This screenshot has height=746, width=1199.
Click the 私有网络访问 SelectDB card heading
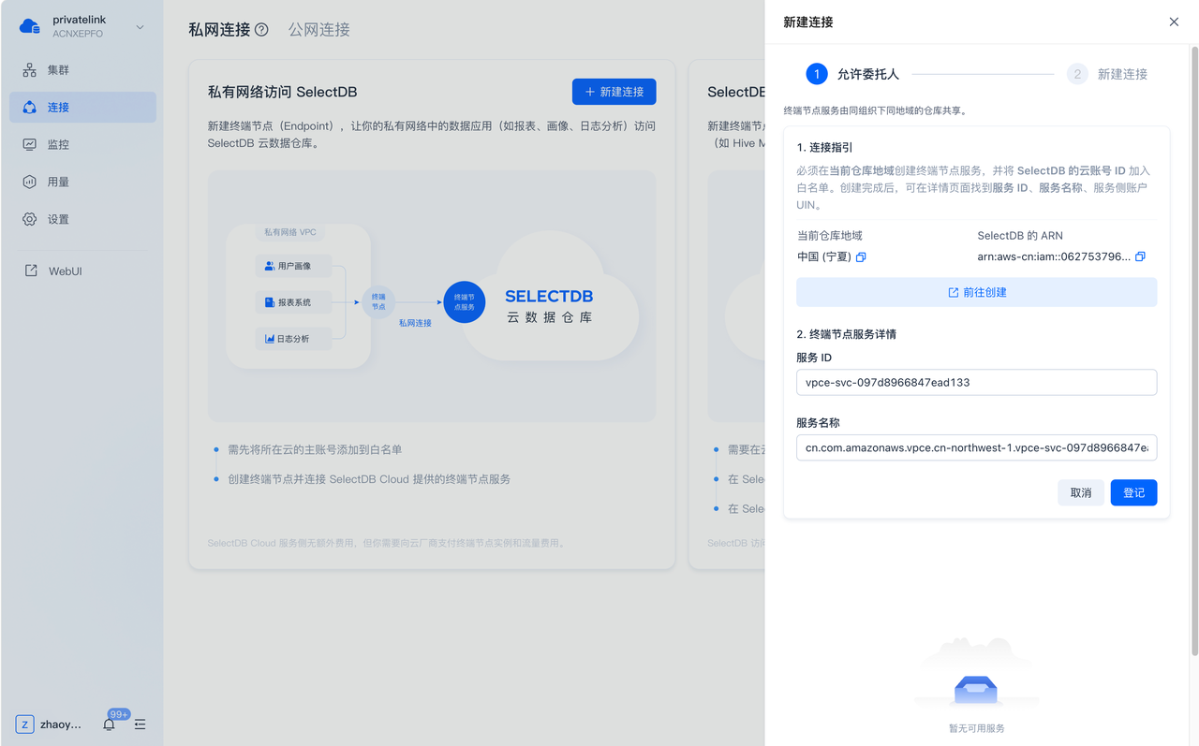coord(283,92)
